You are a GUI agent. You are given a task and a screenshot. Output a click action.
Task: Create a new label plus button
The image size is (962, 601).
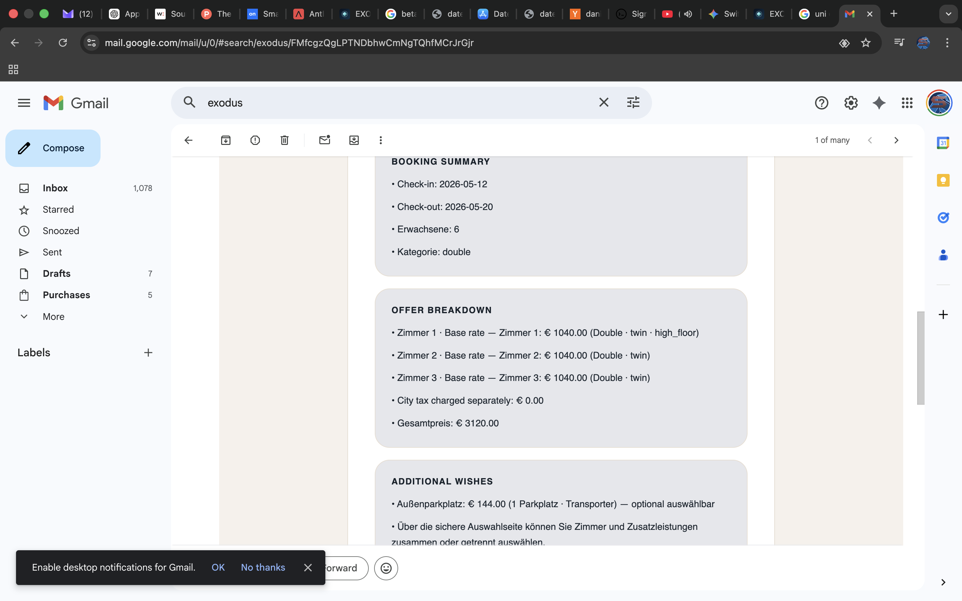click(148, 353)
